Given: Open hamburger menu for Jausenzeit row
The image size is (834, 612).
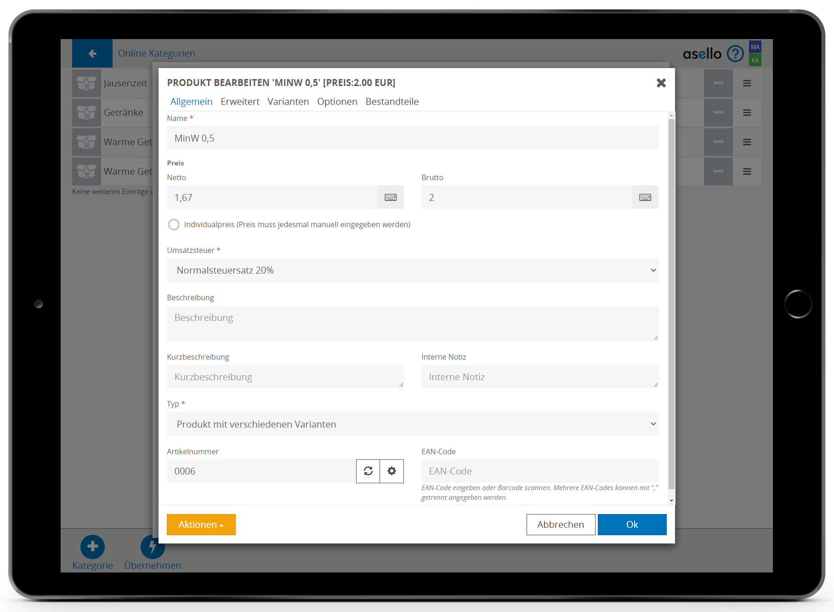Looking at the screenshot, I should [747, 83].
